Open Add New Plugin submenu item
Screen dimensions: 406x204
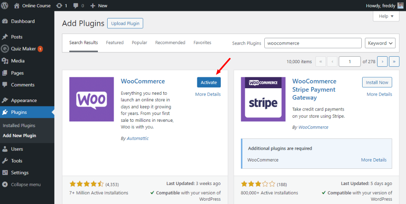(x=19, y=136)
